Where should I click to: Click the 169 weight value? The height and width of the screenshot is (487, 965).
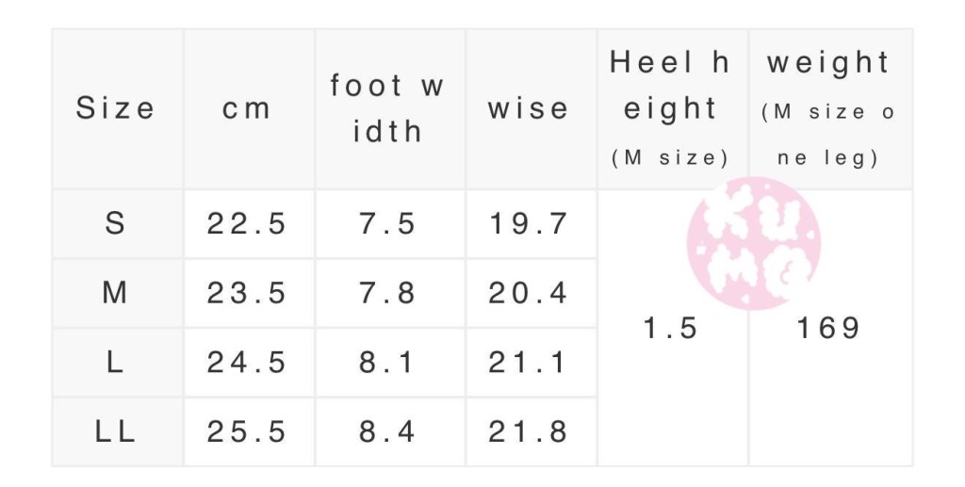click(828, 328)
